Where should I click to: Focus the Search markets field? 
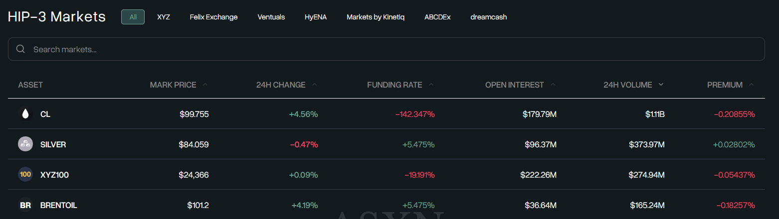point(389,49)
